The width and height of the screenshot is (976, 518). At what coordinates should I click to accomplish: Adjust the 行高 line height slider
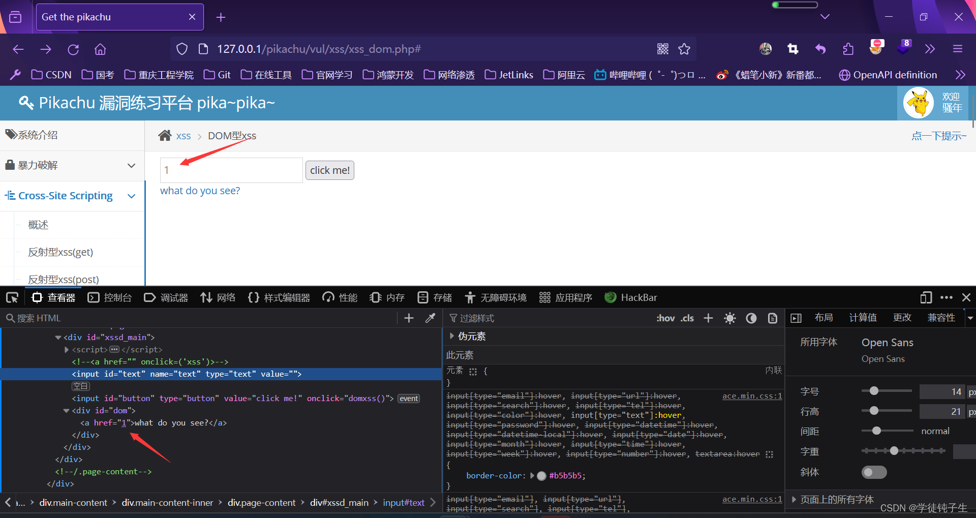point(887,411)
